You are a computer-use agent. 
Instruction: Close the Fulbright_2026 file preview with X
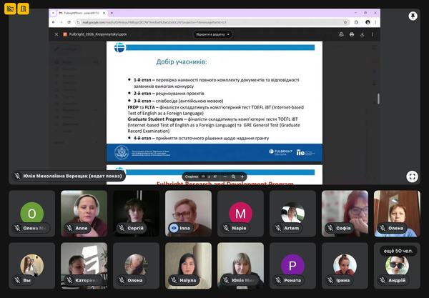(56, 34)
